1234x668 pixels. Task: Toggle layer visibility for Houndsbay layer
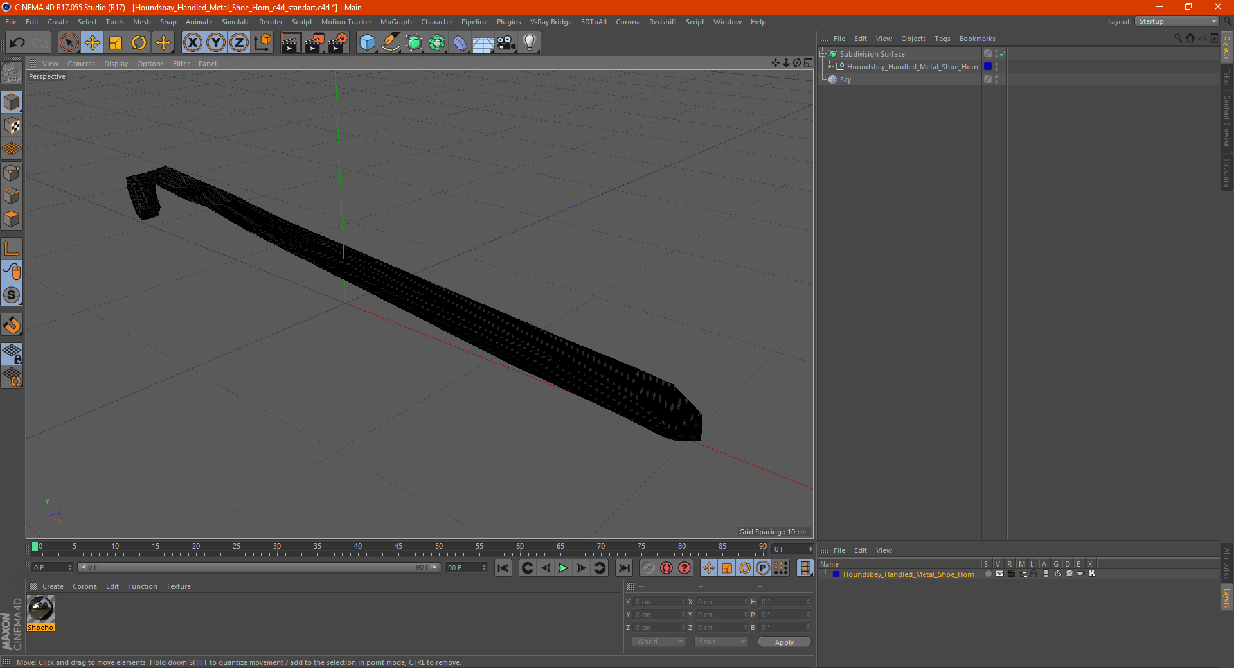coord(999,574)
